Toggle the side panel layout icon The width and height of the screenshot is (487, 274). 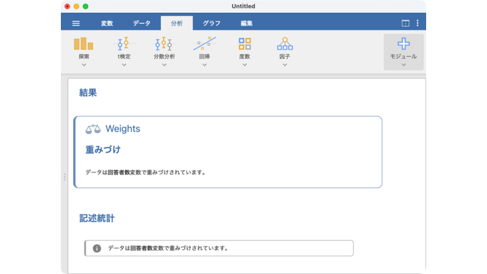click(405, 23)
